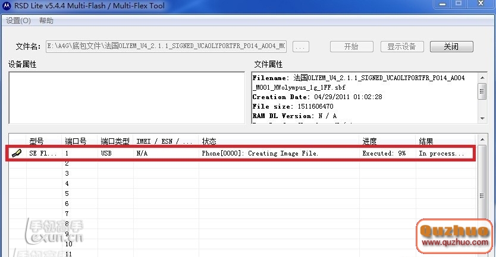Minimize the RSD Lite window
This screenshot has height=257, width=496.
442,4
